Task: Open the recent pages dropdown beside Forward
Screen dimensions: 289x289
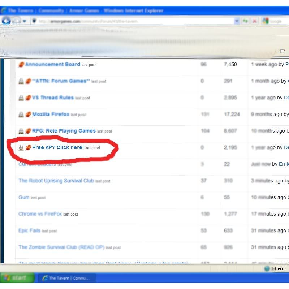Action: tap(24, 21)
